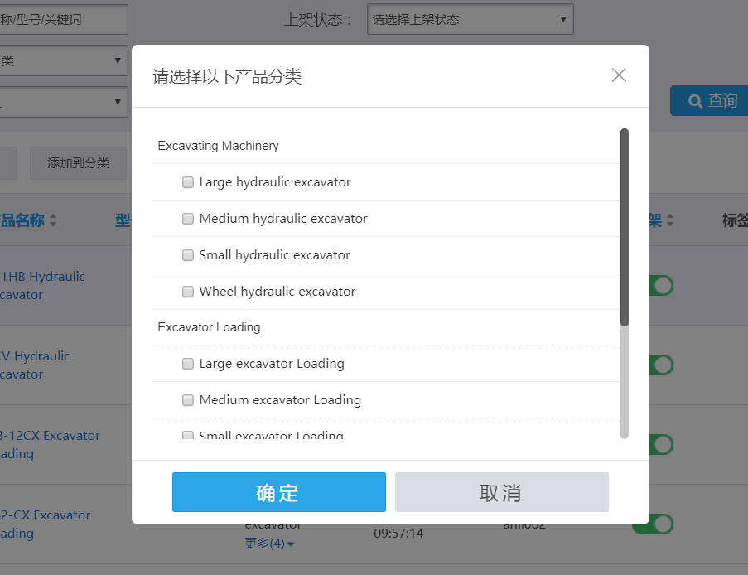Check Medium hydraulic excavator checkbox
The width and height of the screenshot is (748, 575).
click(x=188, y=219)
